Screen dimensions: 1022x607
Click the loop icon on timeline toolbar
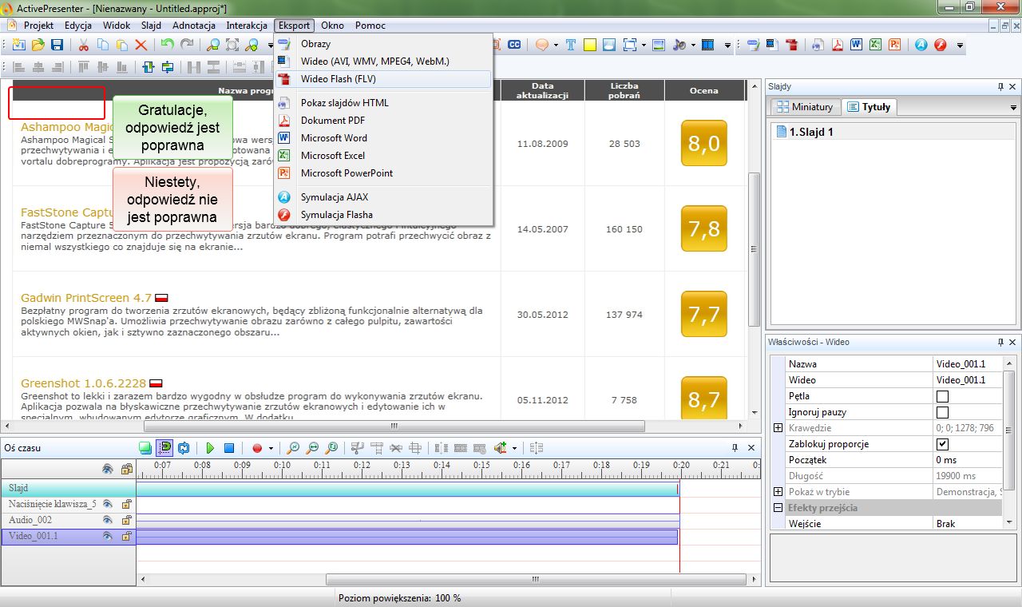coord(184,449)
